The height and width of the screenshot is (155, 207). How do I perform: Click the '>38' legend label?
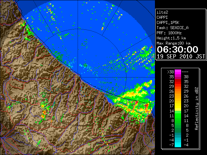(x=170, y=72)
